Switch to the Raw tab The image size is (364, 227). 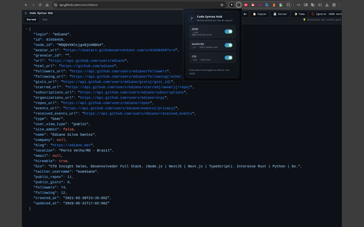click(x=45, y=20)
